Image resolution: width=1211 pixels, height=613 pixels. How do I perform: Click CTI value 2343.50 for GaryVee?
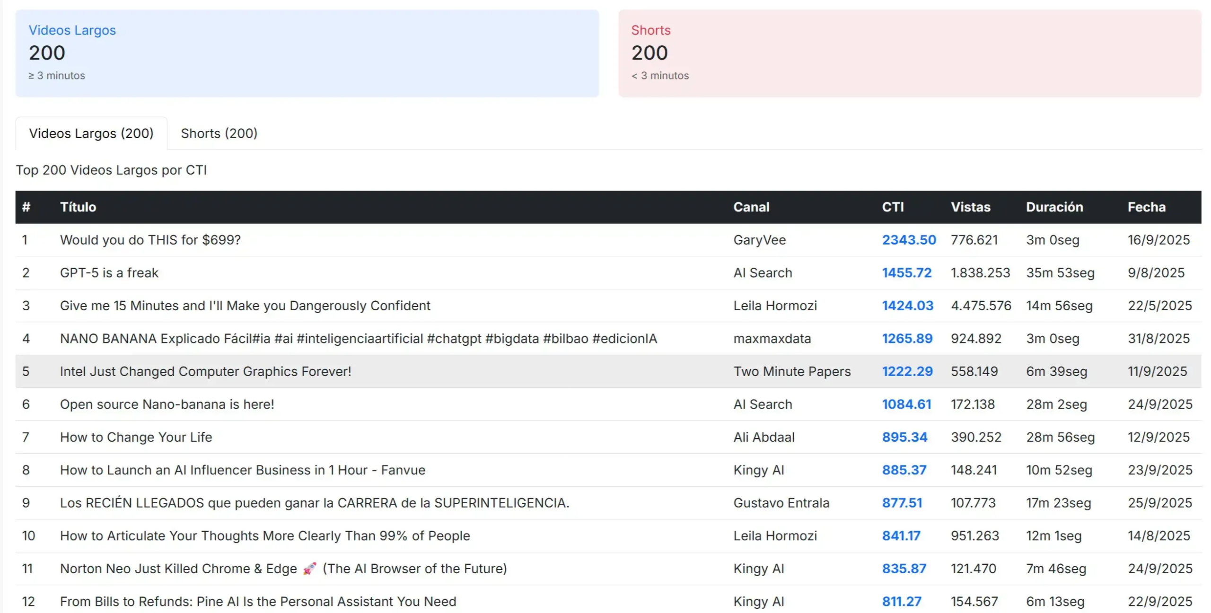tap(908, 240)
